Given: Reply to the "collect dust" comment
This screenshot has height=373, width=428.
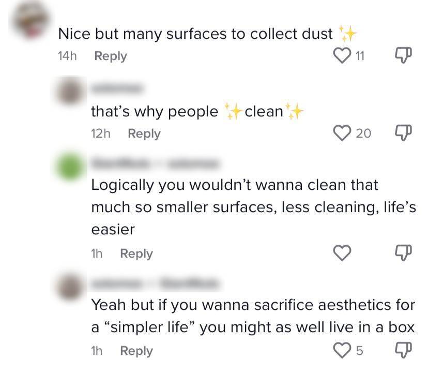Looking at the screenshot, I should pos(111,56).
